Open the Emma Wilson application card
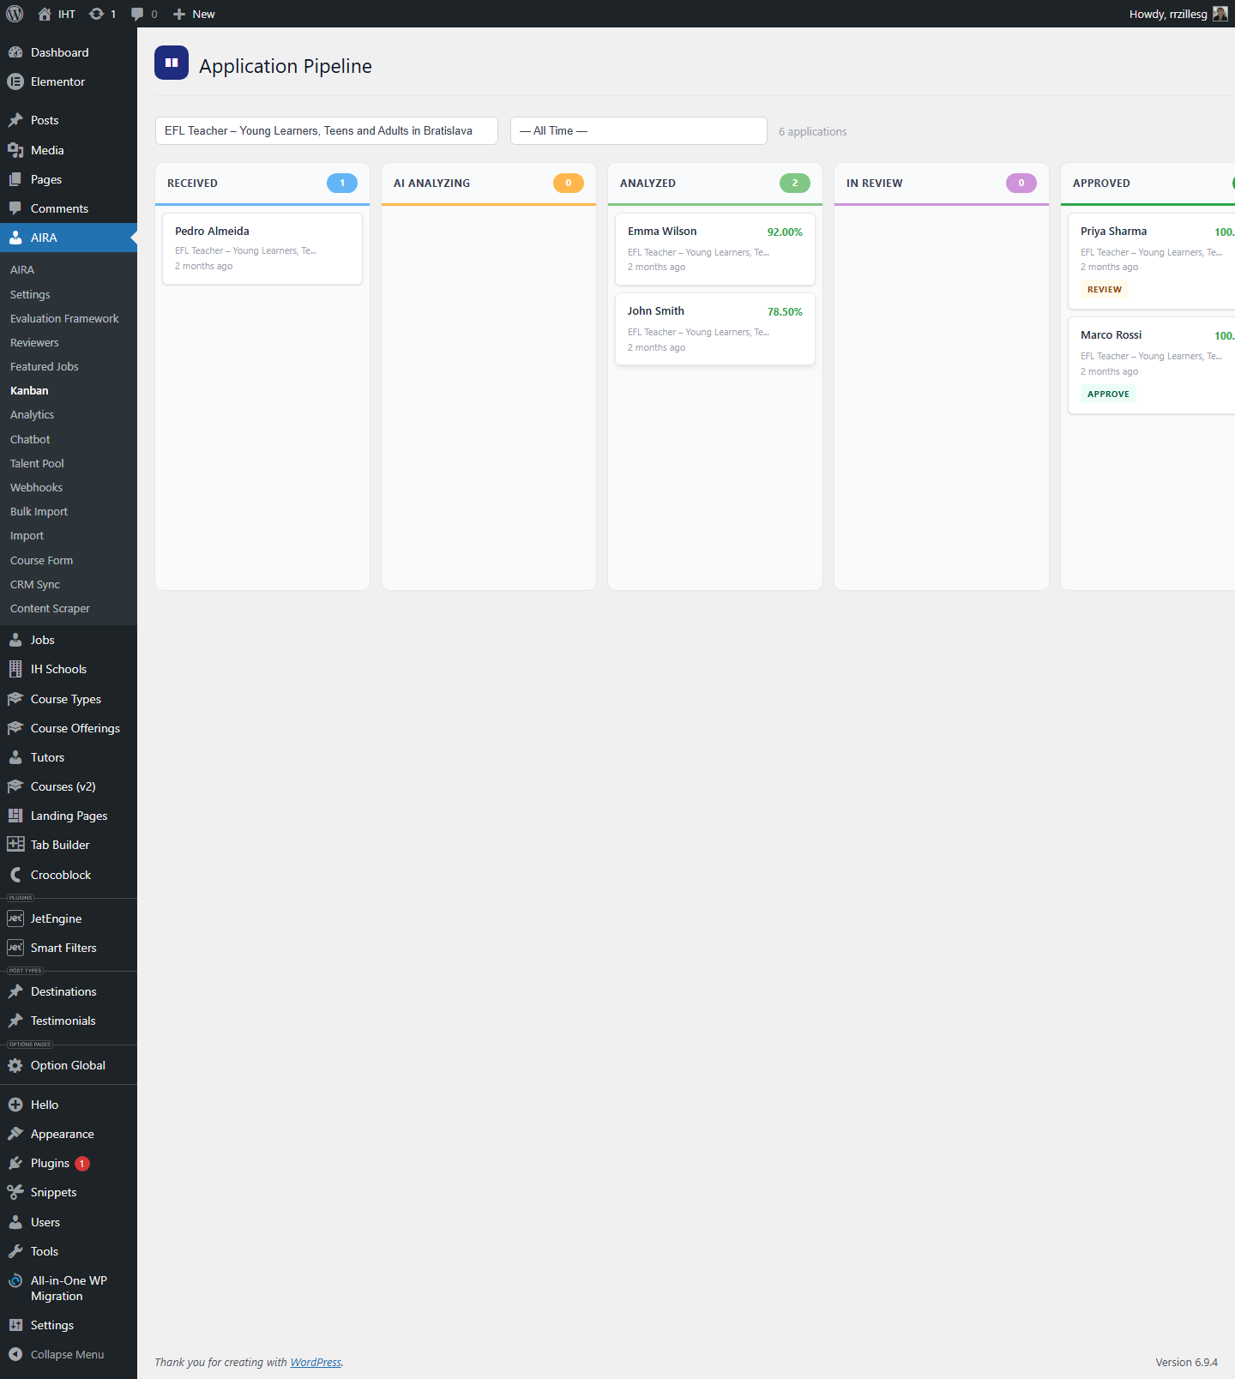The image size is (1235, 1379). (715, 249)
